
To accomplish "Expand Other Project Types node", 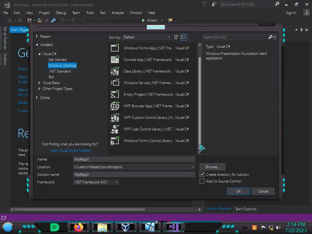I will 39,89.
